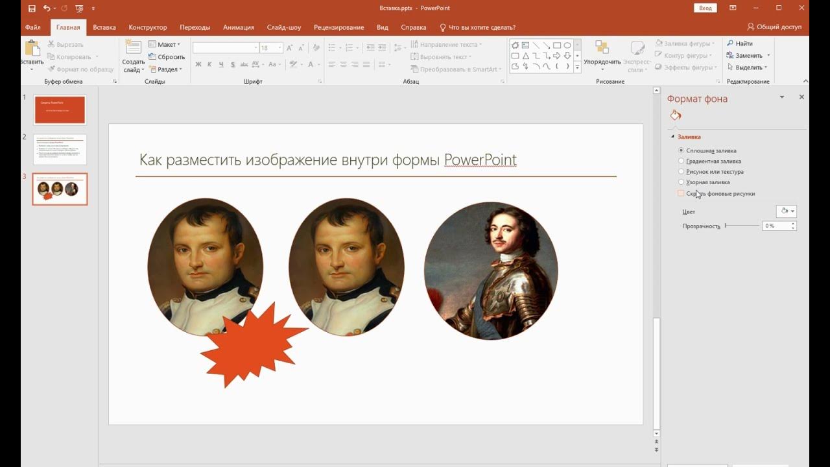The image size is (830, 467).
Task: Select the rectangle shape in gallery
Action: click(x=557, y=45)
